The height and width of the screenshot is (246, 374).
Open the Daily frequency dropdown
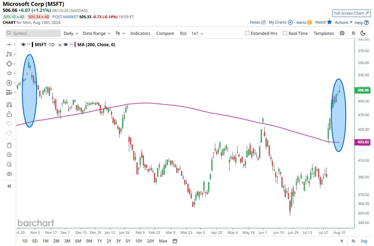click(x=71, y=33)
